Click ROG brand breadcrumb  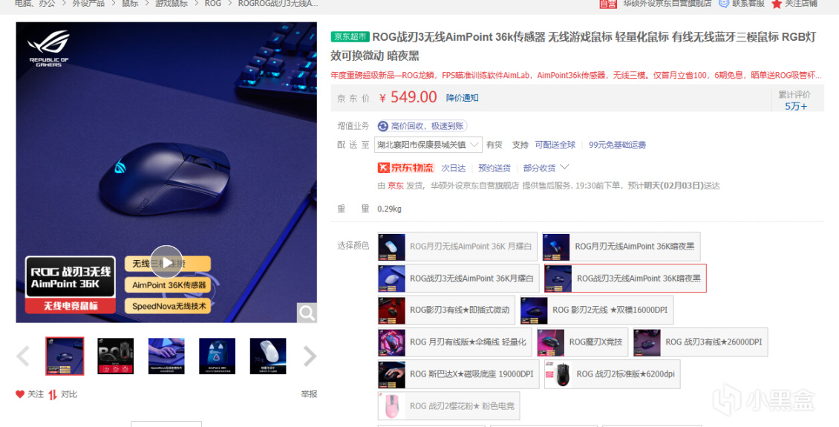point(212,4)
